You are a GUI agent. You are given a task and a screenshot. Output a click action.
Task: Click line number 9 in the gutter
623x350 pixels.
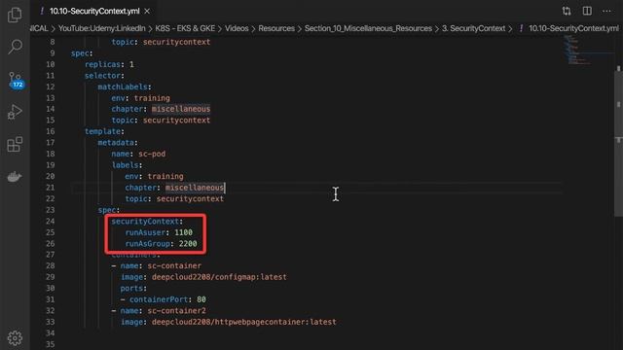[x=52, y=53]
